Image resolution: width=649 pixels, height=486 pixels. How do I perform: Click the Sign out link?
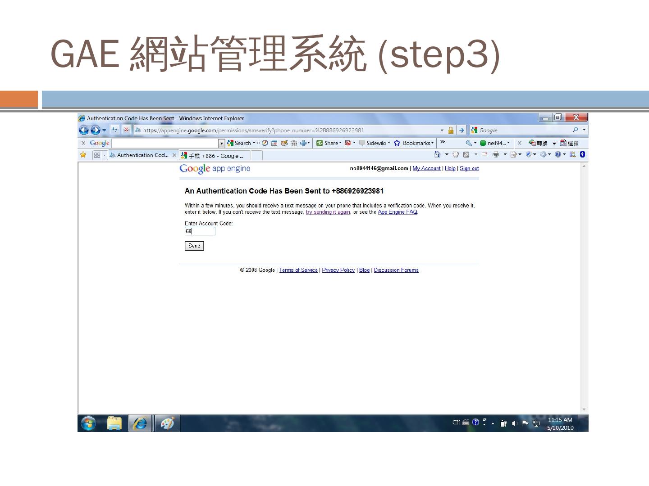coord(469,168)
